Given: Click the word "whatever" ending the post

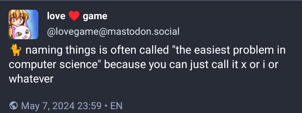Looking at the screenshot, I should (x=31, y=79).
